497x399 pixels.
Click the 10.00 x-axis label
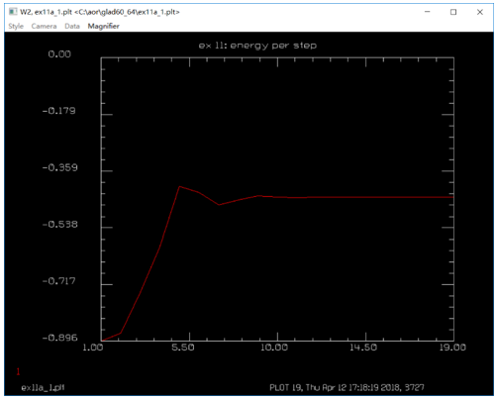click(274, 348)
